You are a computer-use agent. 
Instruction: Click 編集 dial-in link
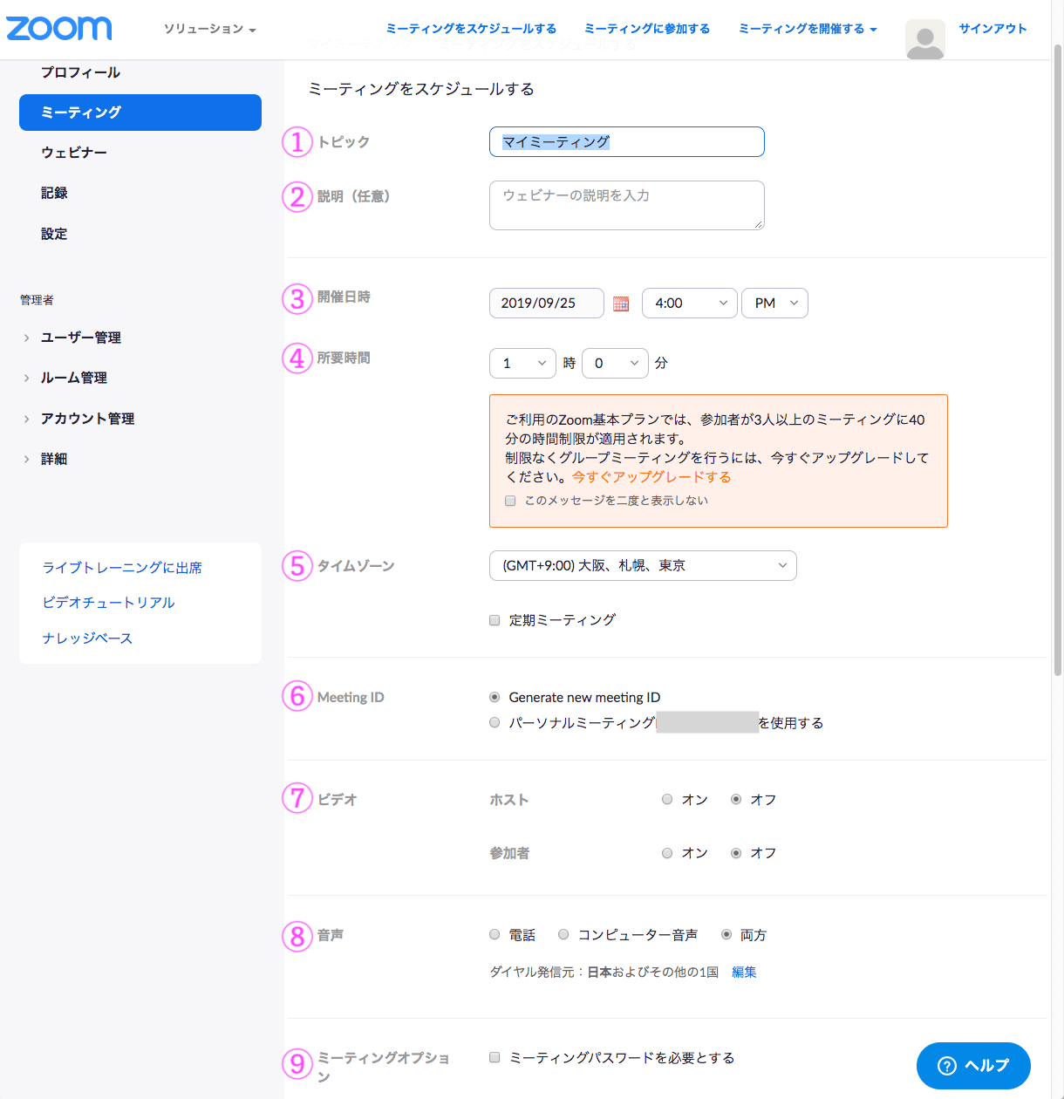click(744, 973)
